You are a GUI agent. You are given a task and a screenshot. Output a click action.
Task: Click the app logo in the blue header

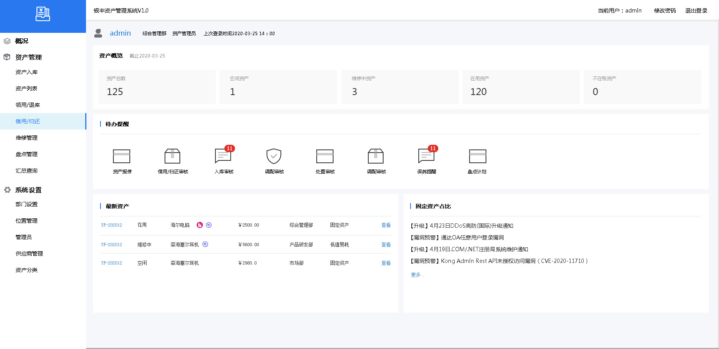coord(43,14)
